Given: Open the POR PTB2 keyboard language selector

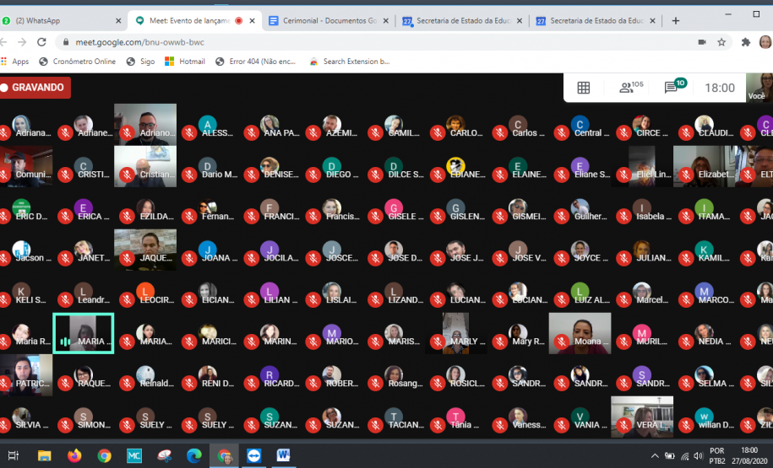Looking at the screenshot, I should [716, 455].
